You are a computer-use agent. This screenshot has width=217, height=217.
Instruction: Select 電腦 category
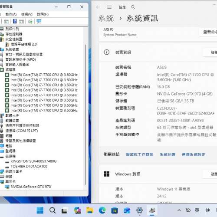(x=9, y=146)
